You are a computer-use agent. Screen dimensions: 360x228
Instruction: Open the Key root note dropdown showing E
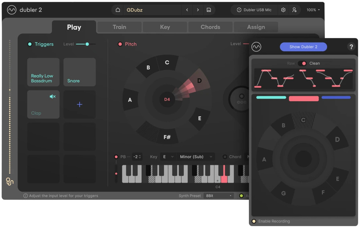tap(168, 156)
